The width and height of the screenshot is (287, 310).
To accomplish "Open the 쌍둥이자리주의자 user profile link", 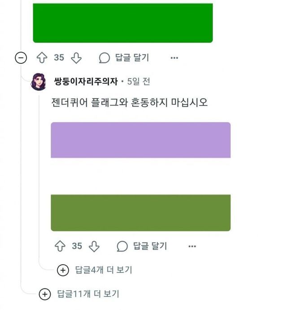I will tap(85, 82).
